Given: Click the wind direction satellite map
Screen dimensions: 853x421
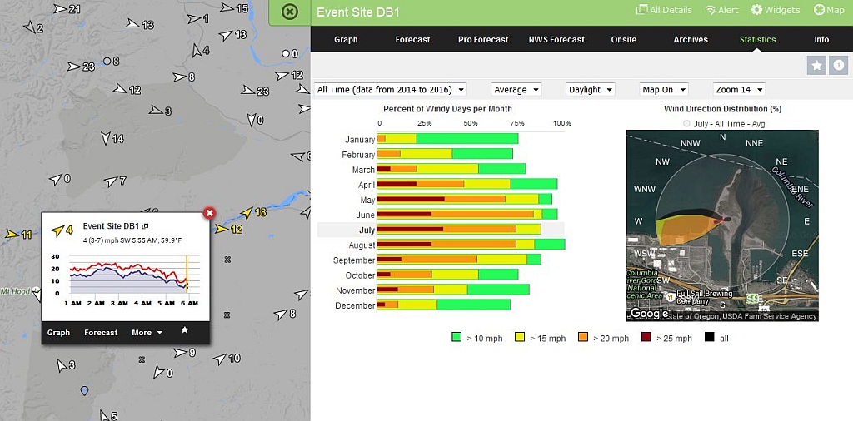Looking at the screenshot, I should click(722, 225).
